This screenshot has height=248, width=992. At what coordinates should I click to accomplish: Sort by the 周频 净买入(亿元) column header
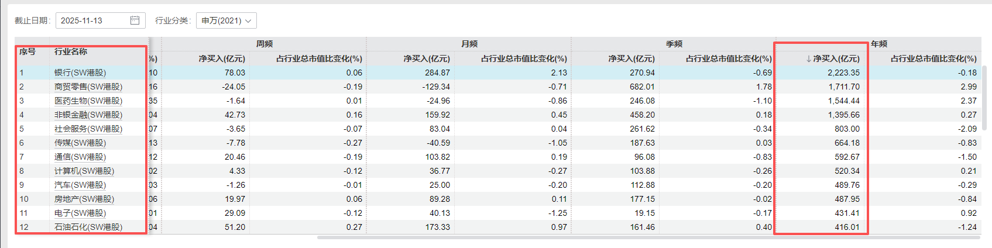pos(221,58)
